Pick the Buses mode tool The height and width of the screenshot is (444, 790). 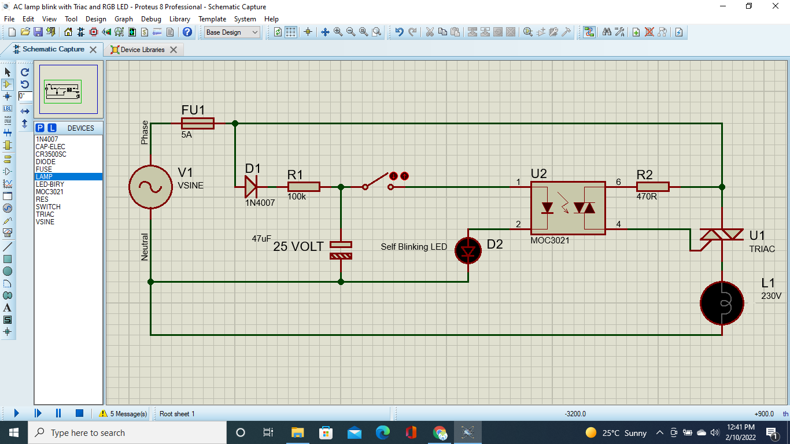click(8, 133)
